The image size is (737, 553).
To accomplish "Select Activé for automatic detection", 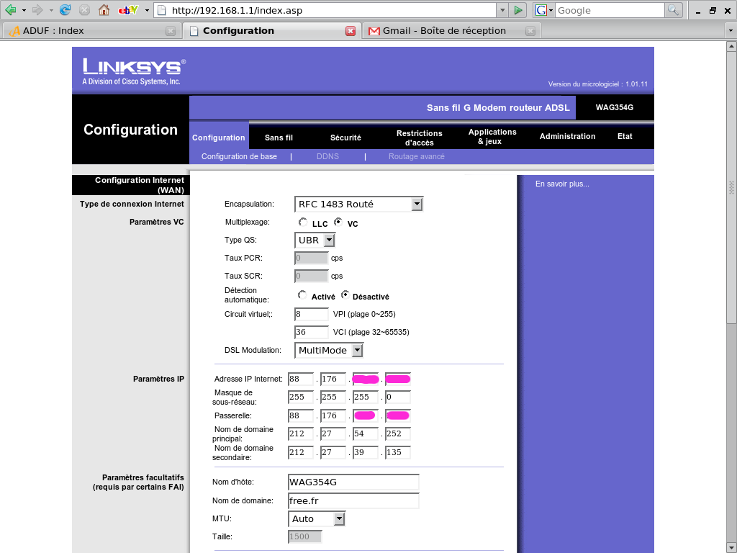I will click(302, 295).
